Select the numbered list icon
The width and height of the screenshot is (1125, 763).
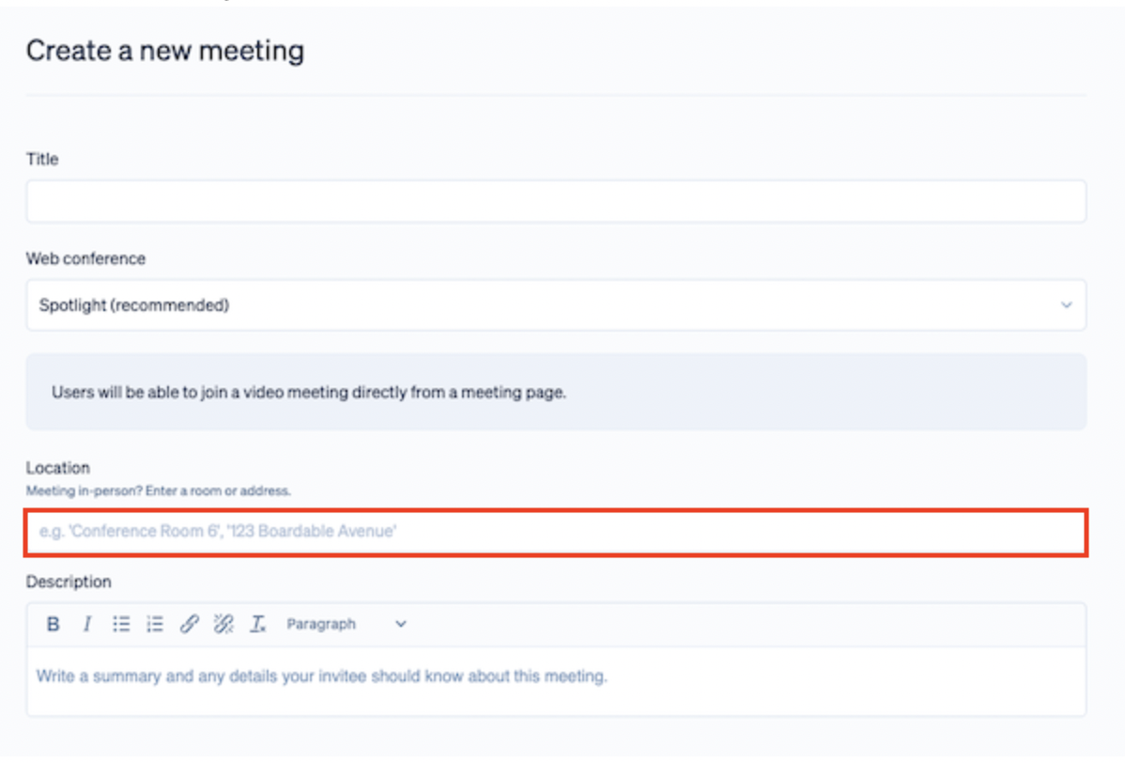pos(155,623)
